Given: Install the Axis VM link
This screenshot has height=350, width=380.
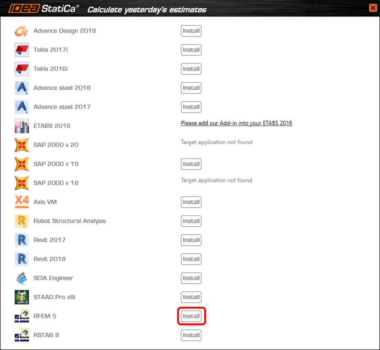Looking at the screenshot, I should pos(191,202).
